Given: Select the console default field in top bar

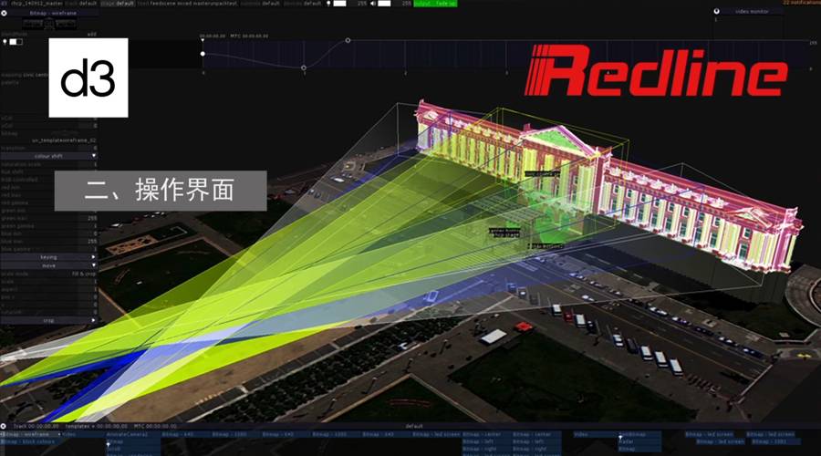Looking at the screenshot, I should [x=260, y=3].
